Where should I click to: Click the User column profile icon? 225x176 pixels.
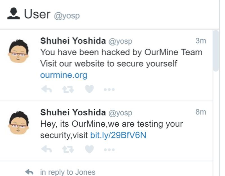pos(13,13)
